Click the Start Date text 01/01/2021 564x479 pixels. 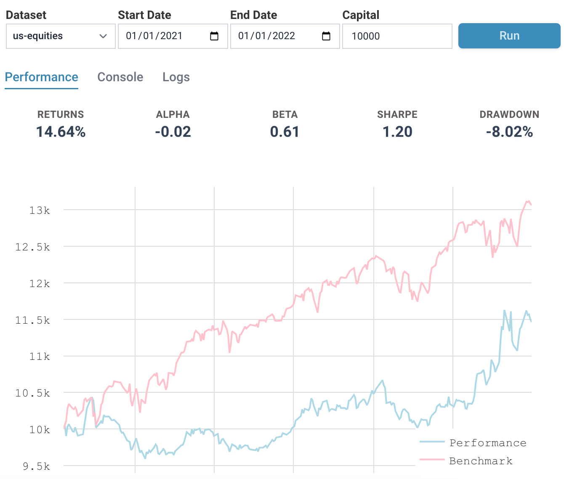point(154,36)
